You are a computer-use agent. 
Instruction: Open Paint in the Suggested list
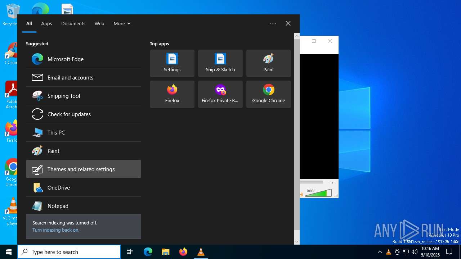[84, 151]
